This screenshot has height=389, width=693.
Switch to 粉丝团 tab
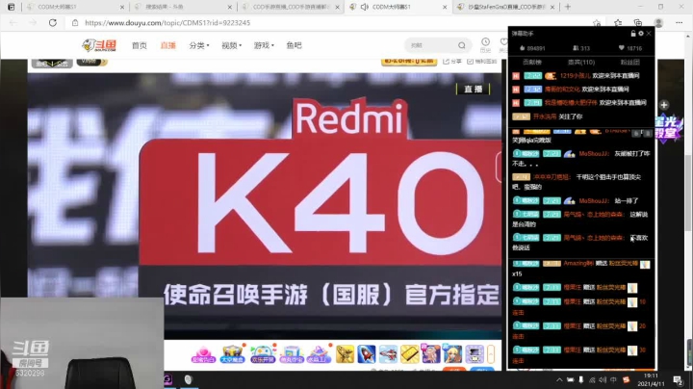tap(629, 63)
